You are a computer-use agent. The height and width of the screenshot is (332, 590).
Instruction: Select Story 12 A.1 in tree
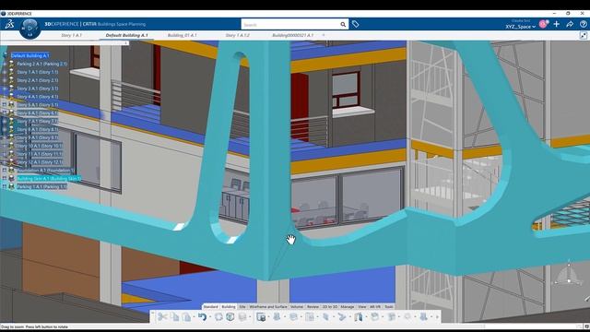(x=40, y=162)
